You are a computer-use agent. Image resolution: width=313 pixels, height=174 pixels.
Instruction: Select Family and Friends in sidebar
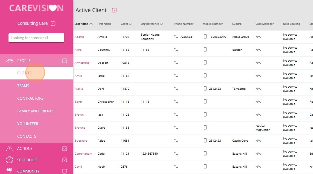[x=36, y=111]
